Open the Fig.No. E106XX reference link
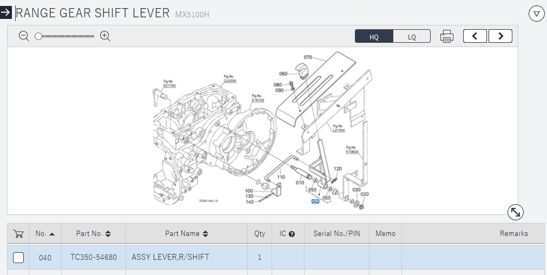The image size is (547, 275). click(x=352, y=150)
